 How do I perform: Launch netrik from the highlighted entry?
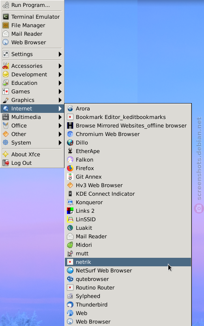tap(128, 262)
